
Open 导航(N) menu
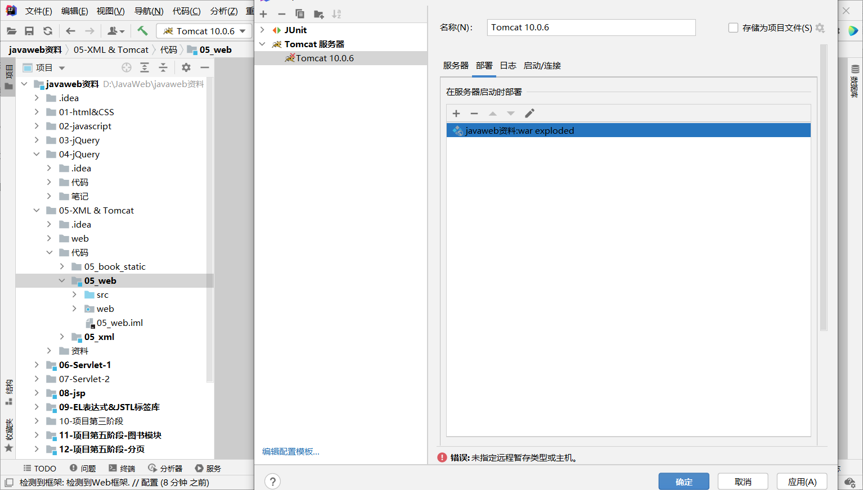149,11
